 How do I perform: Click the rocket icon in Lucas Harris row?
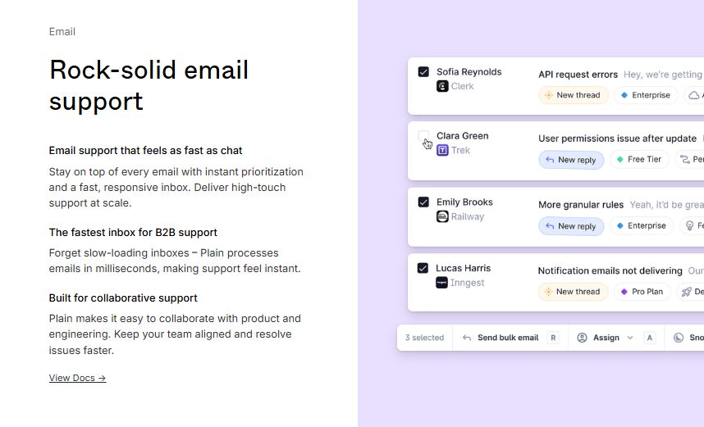pyautogui.click(x=684, y=292)
